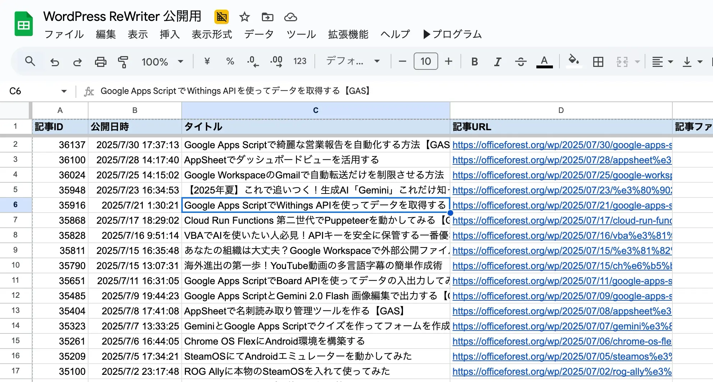The height and width of the screenshot is (382, 713).
Task: Open the zoom 100% dropdown
Action: [163, 62]
